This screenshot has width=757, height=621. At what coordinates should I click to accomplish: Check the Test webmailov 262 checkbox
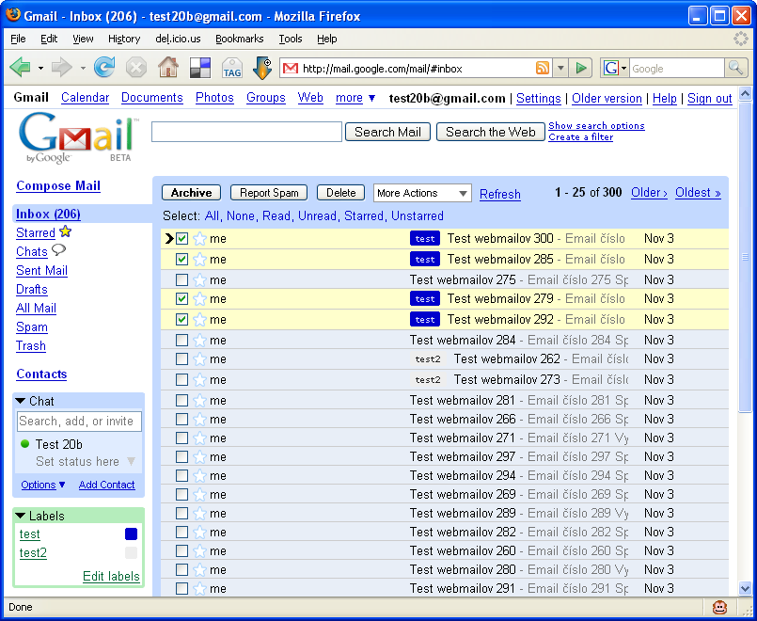pos(181,359)
